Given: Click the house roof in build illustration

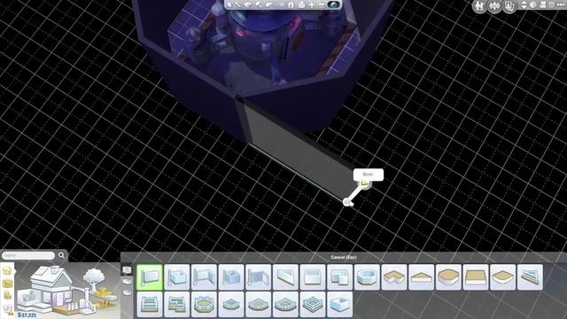Looking at the screenshot, I should point(50,276).
